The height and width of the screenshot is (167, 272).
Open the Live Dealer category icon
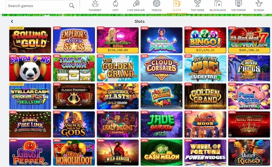pyautogui.click(x=136, y=4)
